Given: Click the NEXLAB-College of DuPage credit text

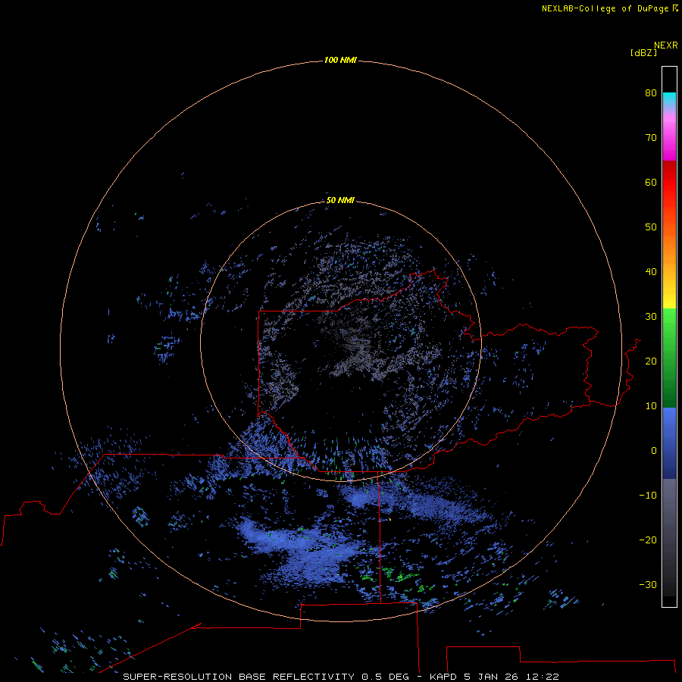Looking at the screenshot, I should click(x=605, y=8).
